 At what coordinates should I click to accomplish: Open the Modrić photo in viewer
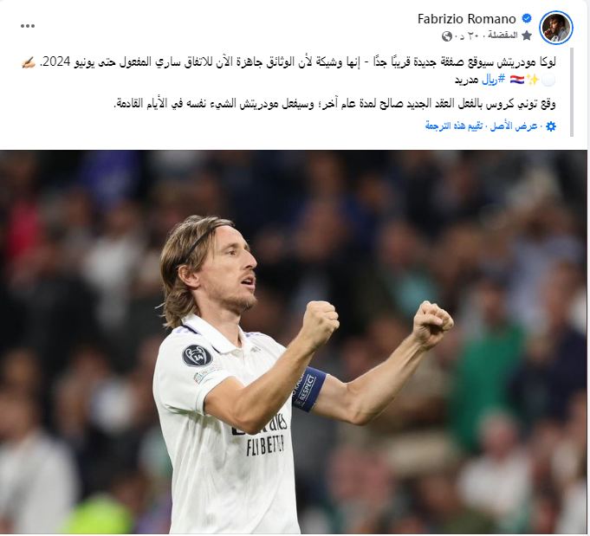pos(294,342)
